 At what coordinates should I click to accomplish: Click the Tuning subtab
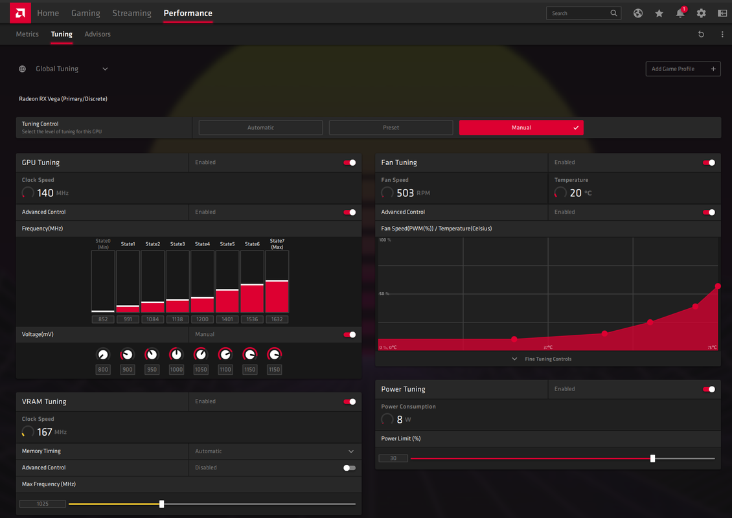[x=62, y=34]
